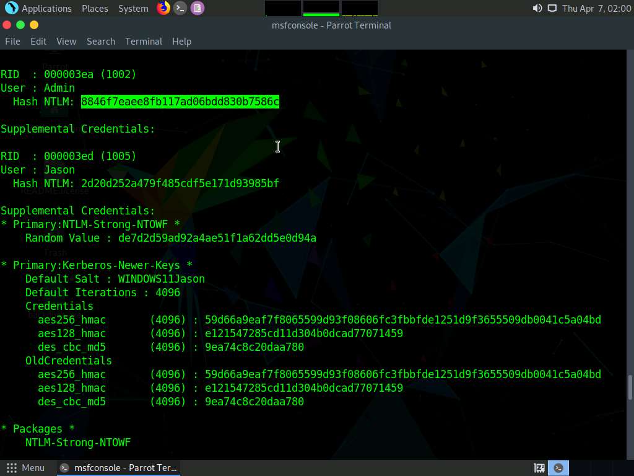Click the volume speaker icon
The image size is (634, 476).
coord(537,8)
